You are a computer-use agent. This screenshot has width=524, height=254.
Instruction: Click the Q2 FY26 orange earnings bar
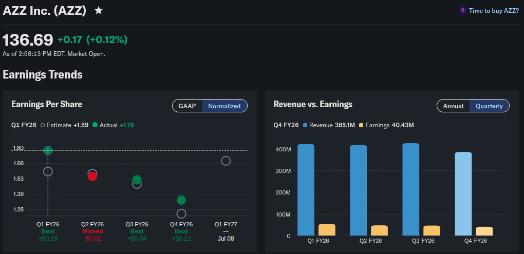379,230
